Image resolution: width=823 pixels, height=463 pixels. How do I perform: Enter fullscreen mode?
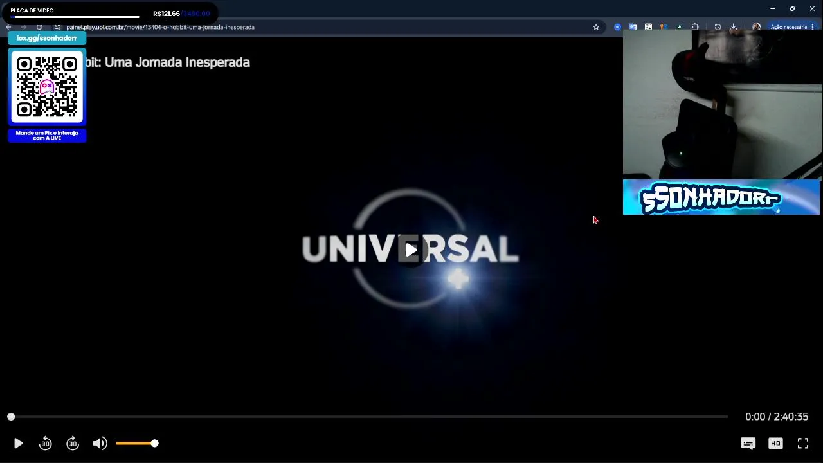click(803, 443)
